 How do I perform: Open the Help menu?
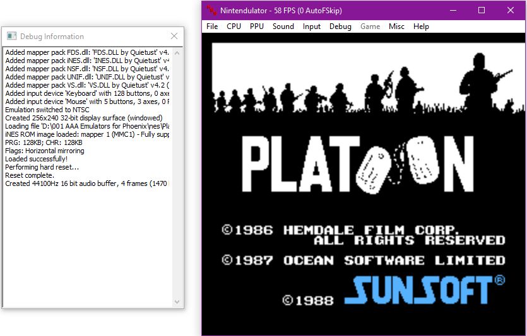pos(421,26)
